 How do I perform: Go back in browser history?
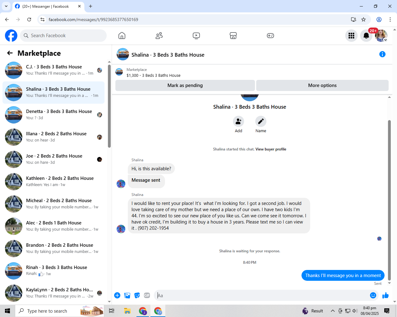(7, 20)
